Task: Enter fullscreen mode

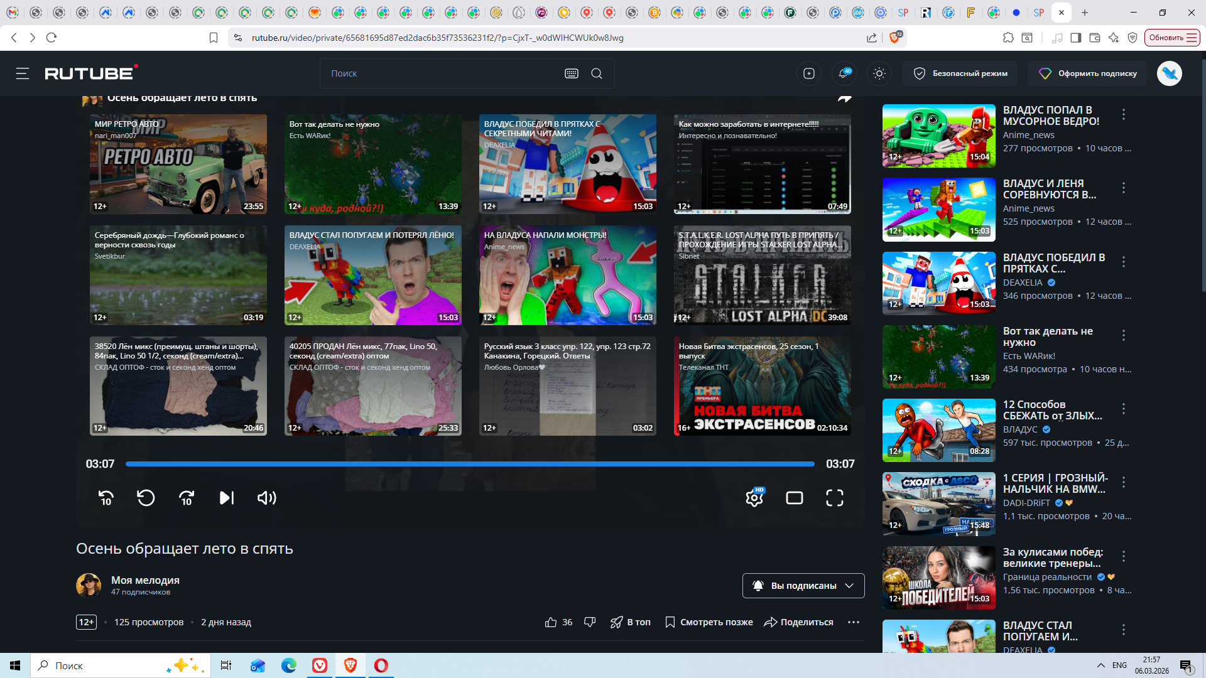Action: coord(834,498)
